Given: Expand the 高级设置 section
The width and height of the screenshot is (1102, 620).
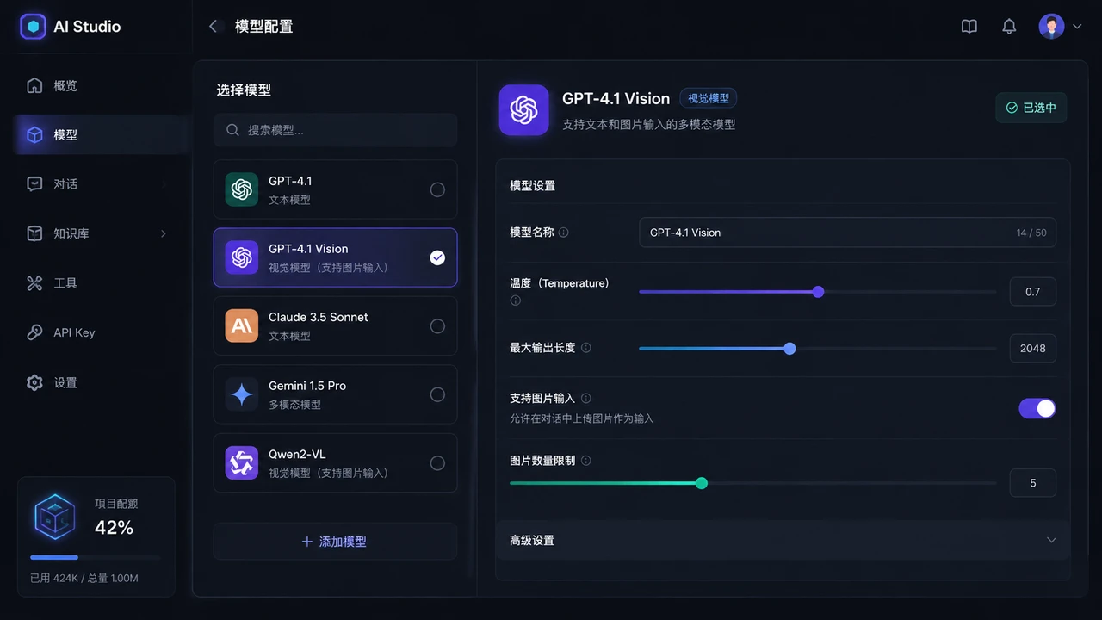Looking at the screenshot, I should 783,540.
